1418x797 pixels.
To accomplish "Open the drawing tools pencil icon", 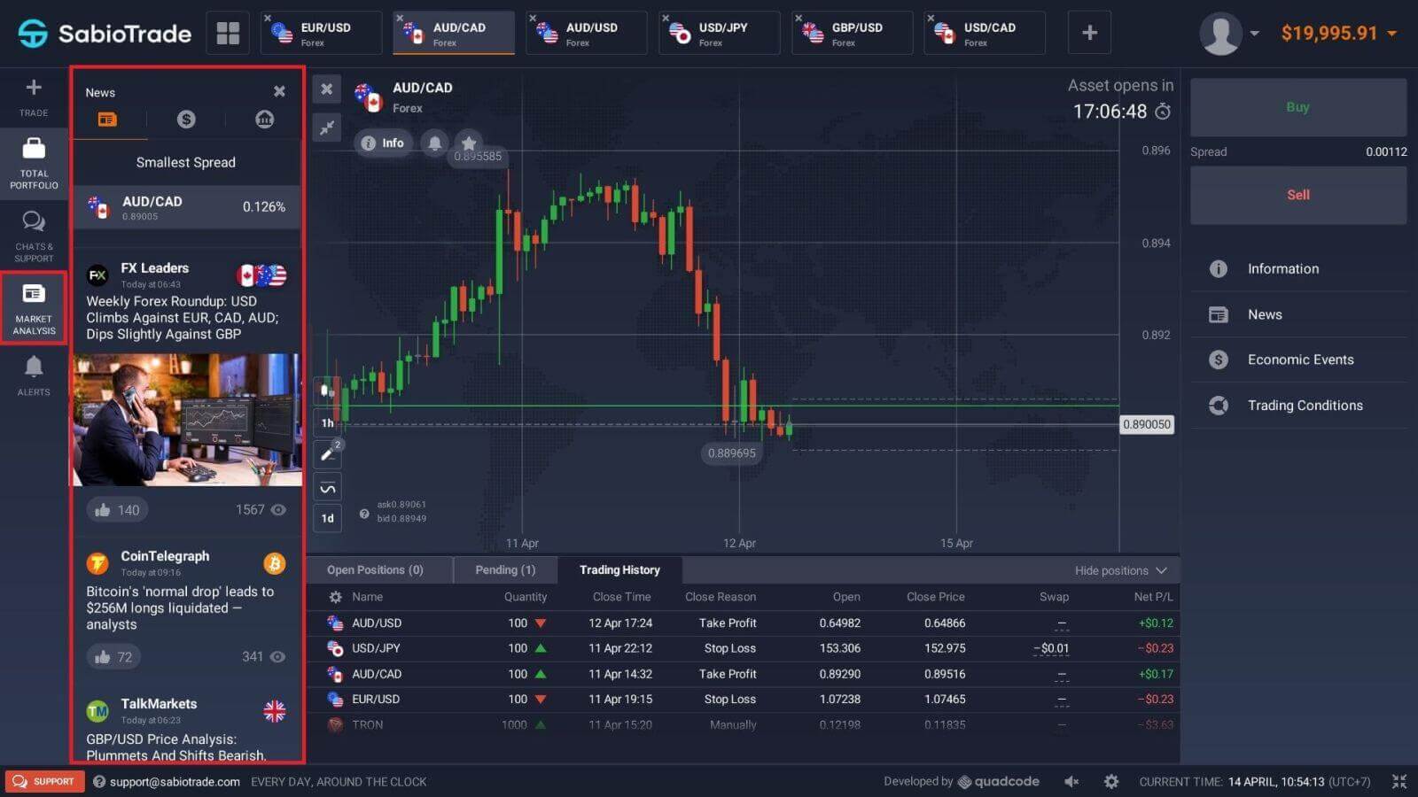I will tap(327, 454).
